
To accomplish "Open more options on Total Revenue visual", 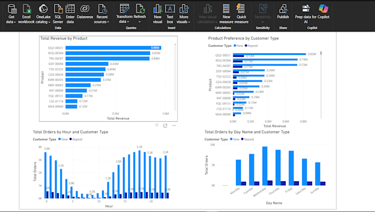I will point(174,126).
